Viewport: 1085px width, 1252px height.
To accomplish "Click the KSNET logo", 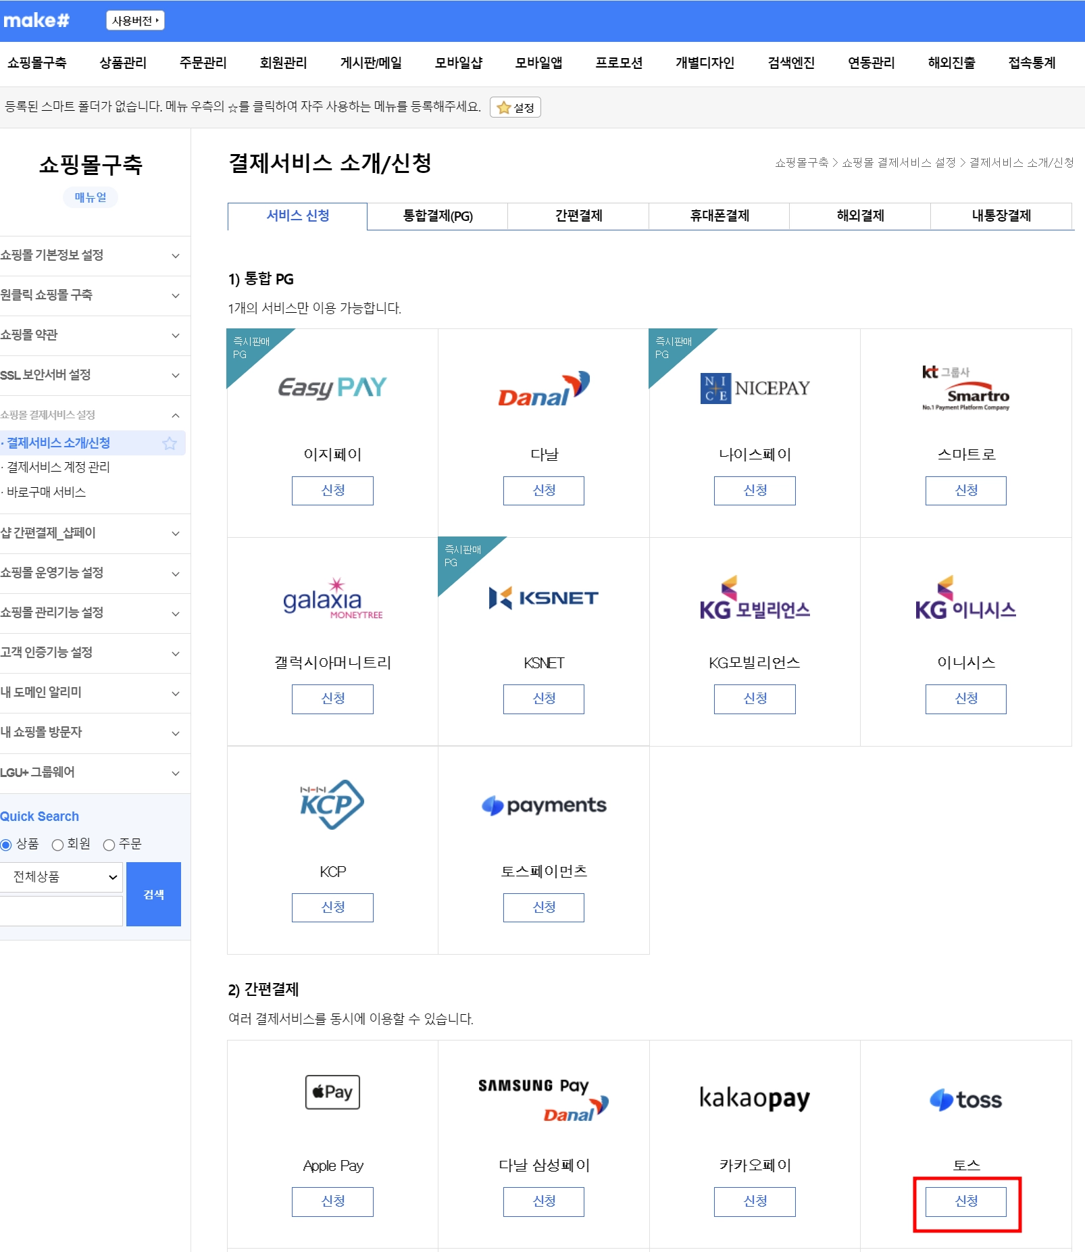I will coord(544,598).
